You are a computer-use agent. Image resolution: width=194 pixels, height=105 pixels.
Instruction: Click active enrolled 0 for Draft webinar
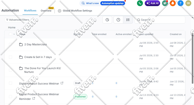point(116,83)
